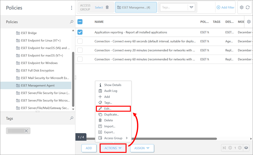Click the refresh icon at top right

pos(248,7)
